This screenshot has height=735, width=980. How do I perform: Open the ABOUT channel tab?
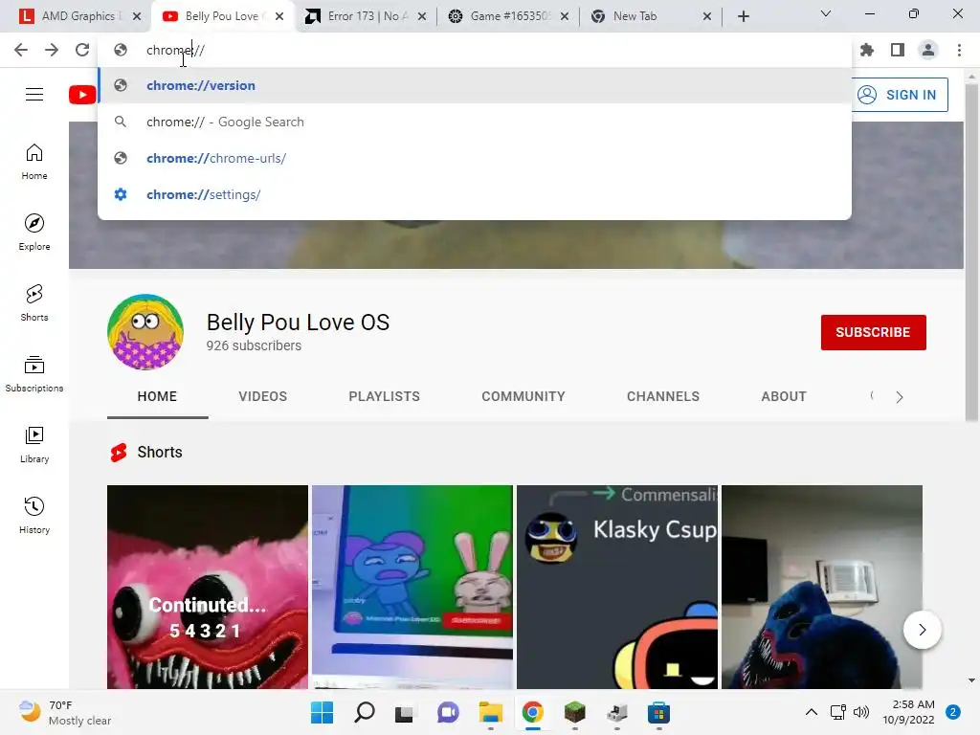[x=784, y=396]
